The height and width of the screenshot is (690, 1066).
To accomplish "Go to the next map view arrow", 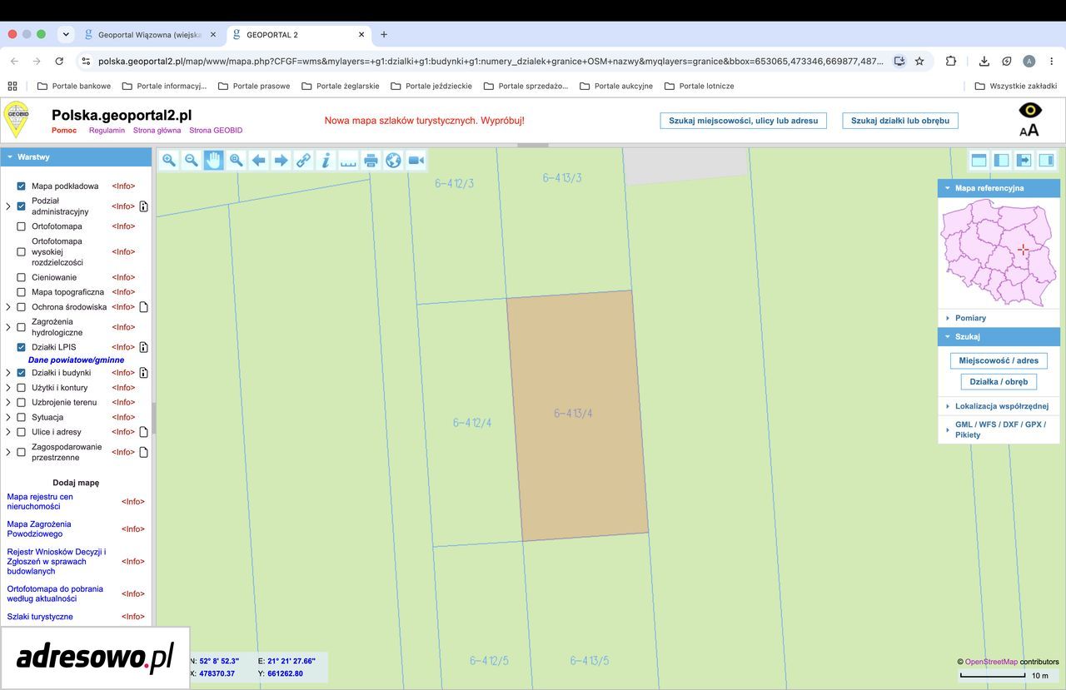I will point(281,161).
